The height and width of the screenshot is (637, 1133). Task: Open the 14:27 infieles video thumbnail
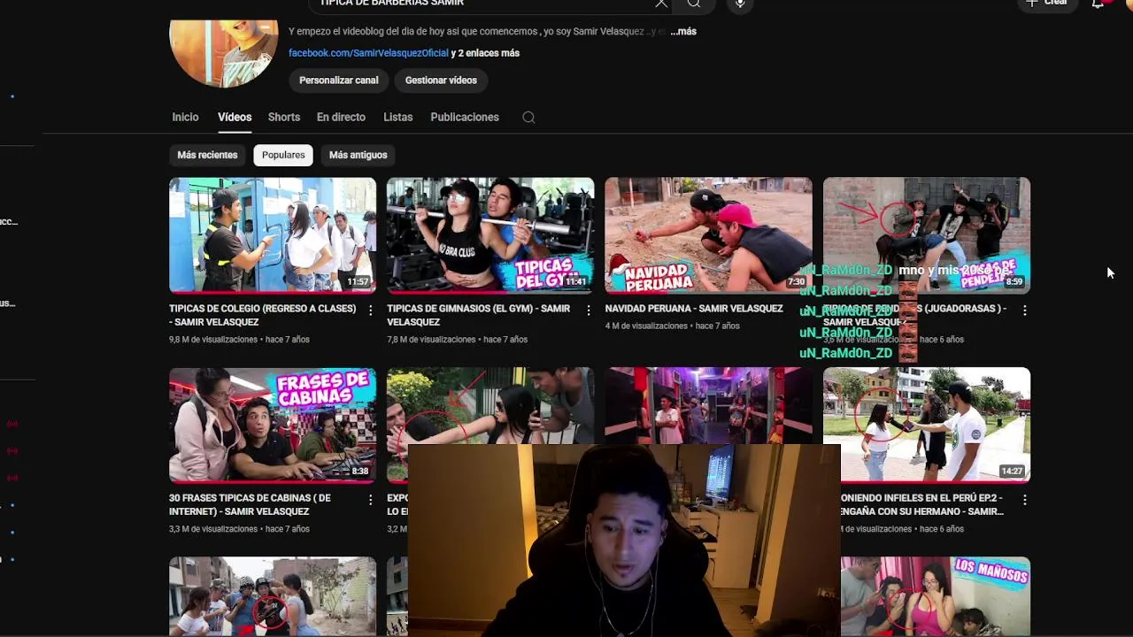tap(927, 425)
